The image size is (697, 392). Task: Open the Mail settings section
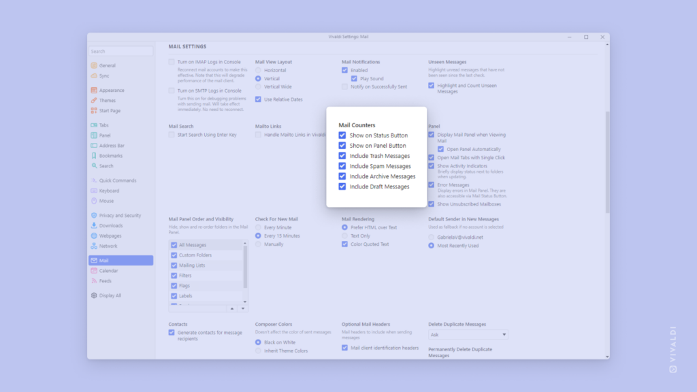point(121,261)
